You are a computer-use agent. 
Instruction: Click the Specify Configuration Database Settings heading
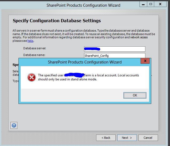[x=57, y=21]
